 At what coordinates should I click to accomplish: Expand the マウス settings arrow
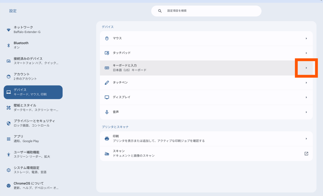(x=306, y=38)
